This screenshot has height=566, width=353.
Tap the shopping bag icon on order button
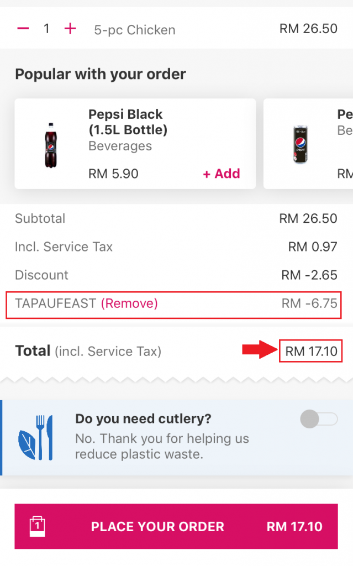[37, 526]
